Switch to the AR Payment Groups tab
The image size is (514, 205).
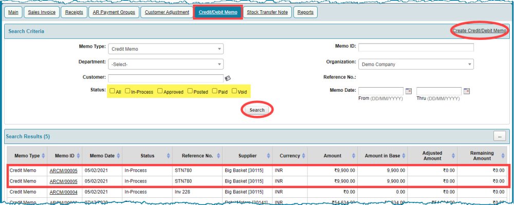[114, 12]
